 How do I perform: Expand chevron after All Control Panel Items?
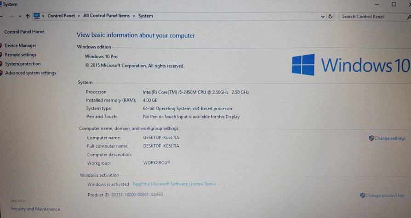134,16
